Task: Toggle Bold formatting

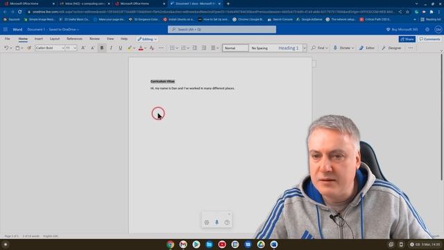Action: 102,48
